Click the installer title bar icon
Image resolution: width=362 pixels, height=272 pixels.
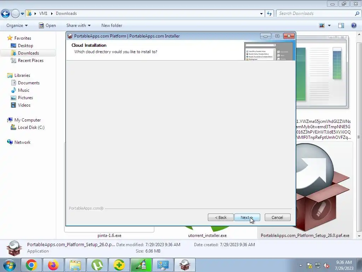click(70, 36)
